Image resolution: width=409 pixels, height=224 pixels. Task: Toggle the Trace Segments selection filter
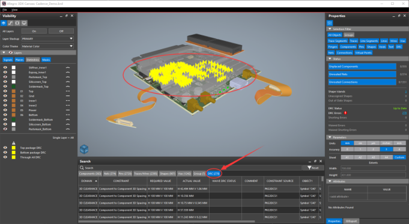pos(338,41)
